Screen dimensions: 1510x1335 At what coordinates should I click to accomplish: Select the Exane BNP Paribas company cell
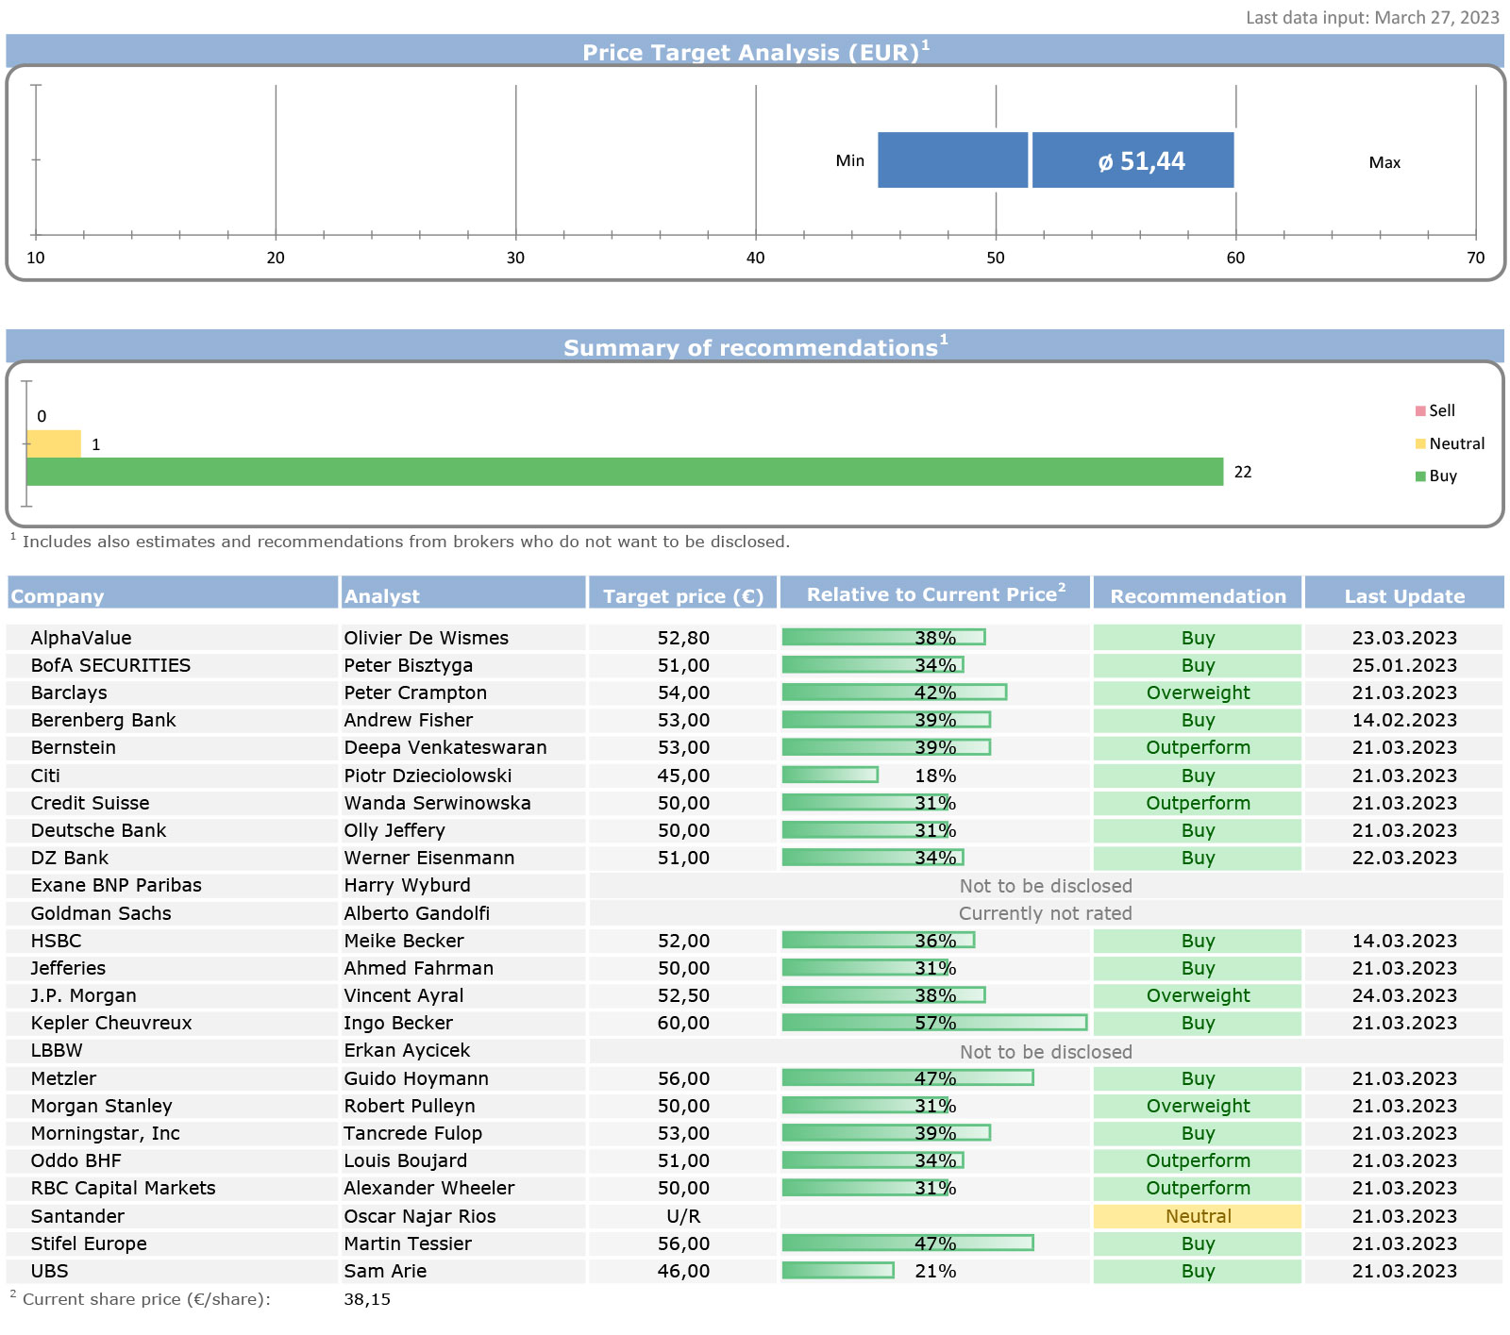click(172, 885)
